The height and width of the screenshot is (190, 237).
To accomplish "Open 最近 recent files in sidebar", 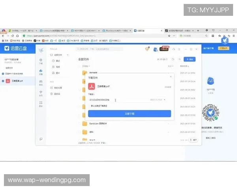I will pyautogui.click(x=58, y=61).
